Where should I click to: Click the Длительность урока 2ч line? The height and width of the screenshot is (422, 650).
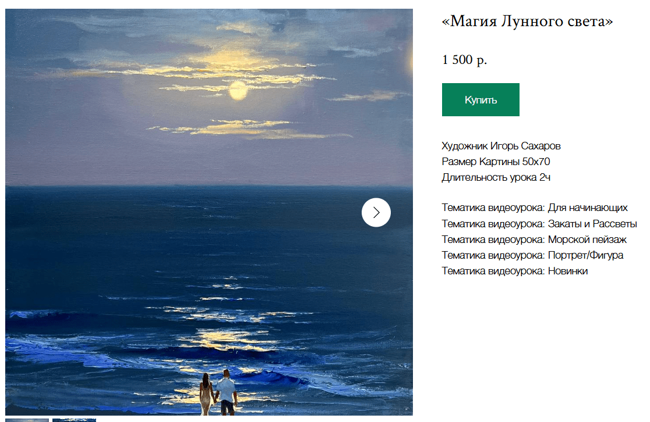tap(496, 177)
